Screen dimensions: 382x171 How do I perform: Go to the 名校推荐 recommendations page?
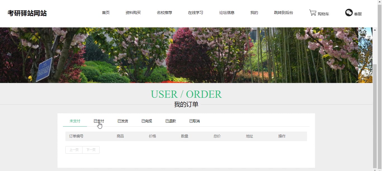165,12
